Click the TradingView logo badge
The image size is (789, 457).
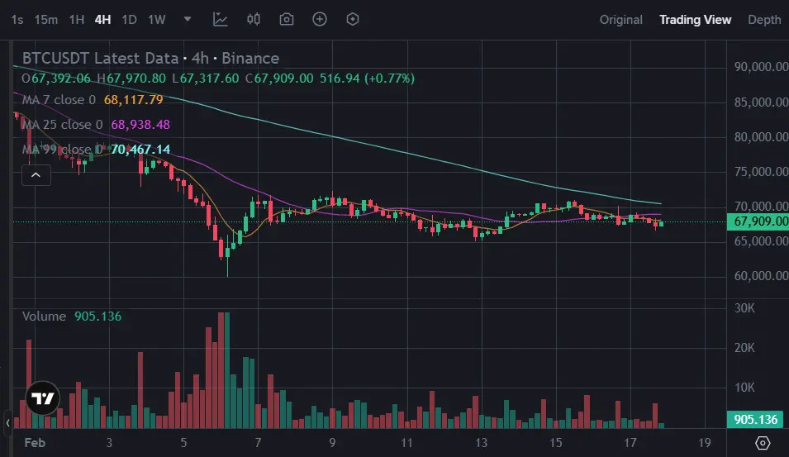pyautogui.click(x=43, y=398)
